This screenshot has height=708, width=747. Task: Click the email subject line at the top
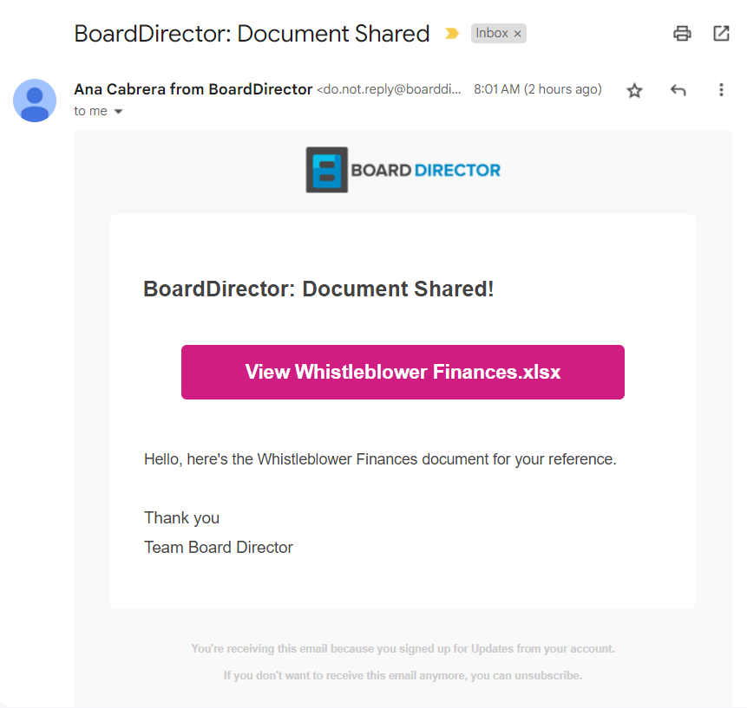click(252, 34)
